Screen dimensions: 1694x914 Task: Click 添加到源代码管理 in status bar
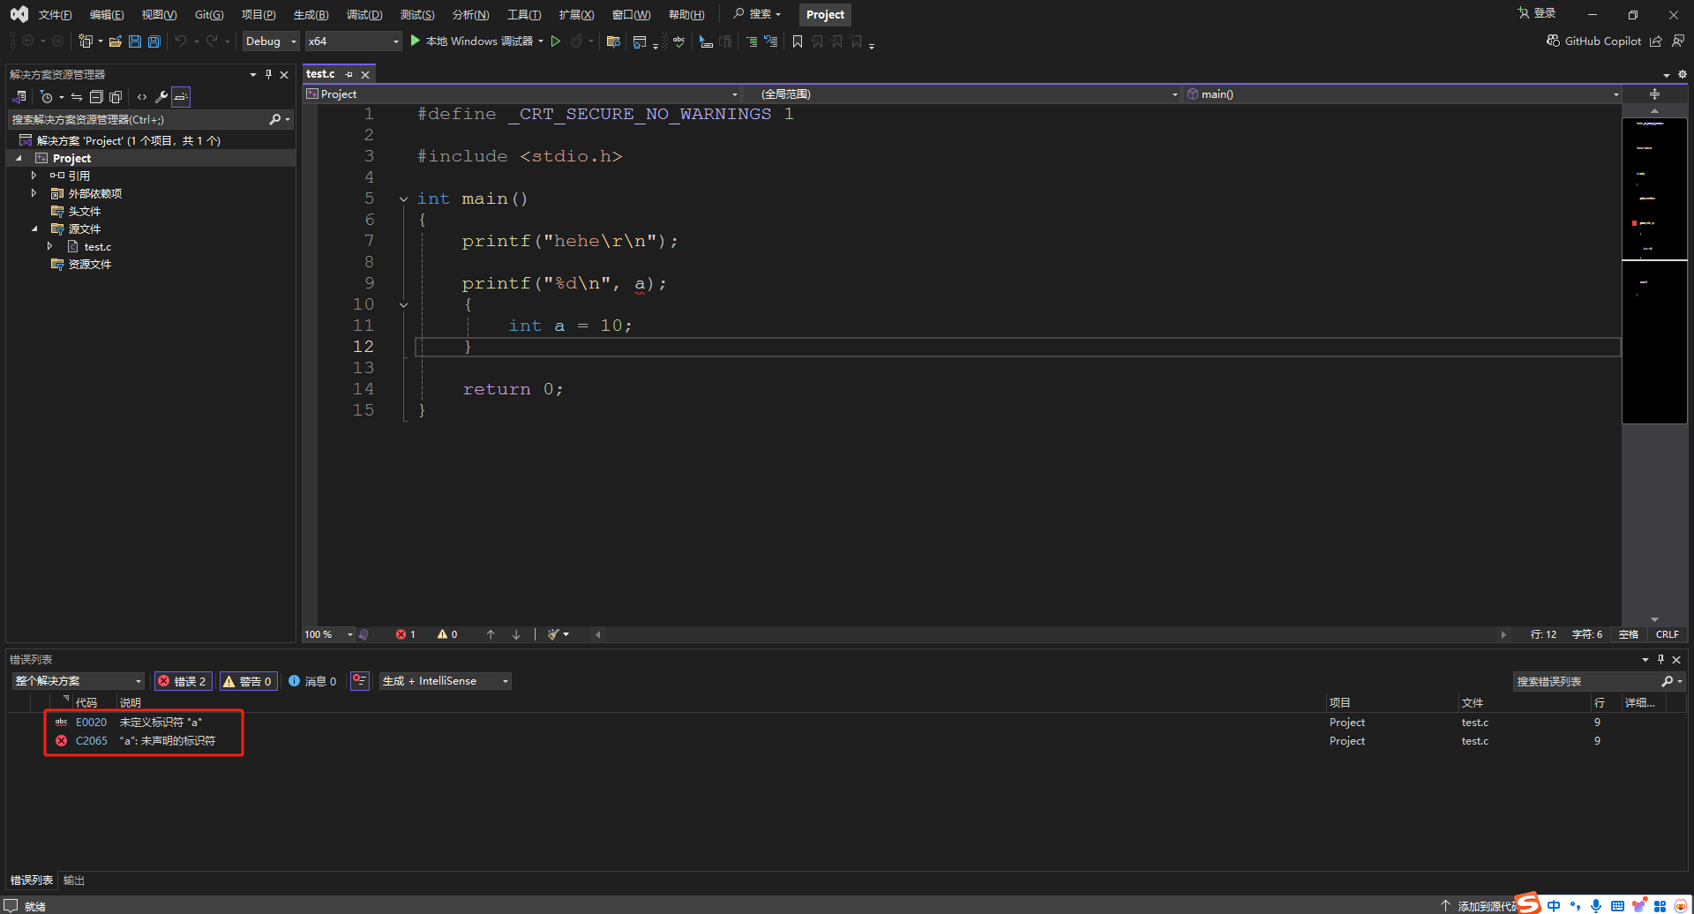click(1480, 906)
